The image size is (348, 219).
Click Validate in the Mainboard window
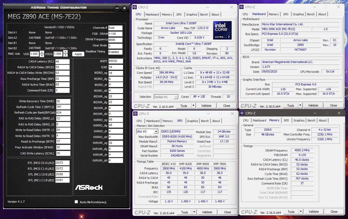313,105
